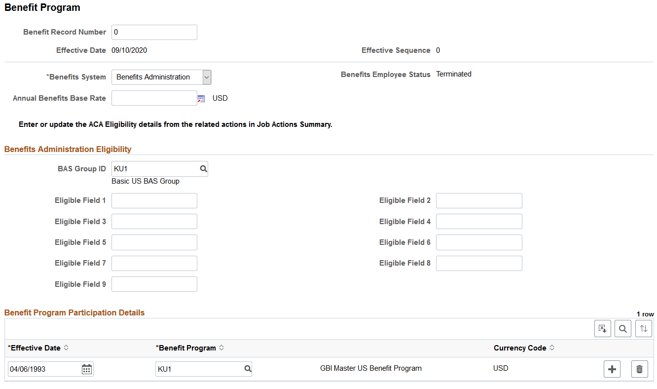
Task: Click the Annual Benefits Base Rate field
Action: [154, 98]
